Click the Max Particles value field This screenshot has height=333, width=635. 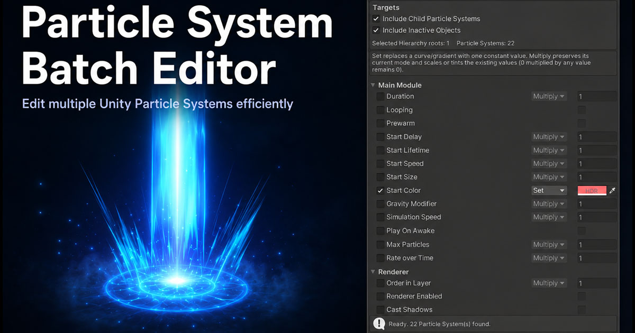pyautogui.click(x=597, y=245)
